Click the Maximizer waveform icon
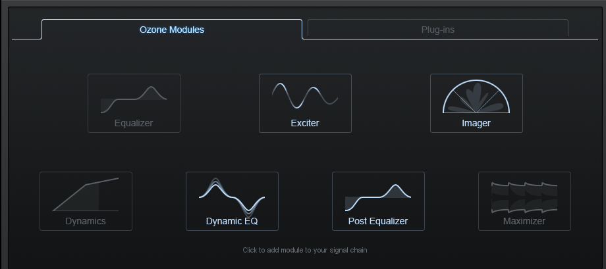Viewport: 606px width, 269px height. pos(524,197)
